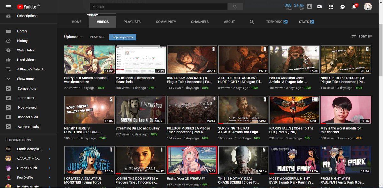Open the 'My channel is demonetize' video title
The width and height of the screenshot is (383, 188).
coord(135,80)
